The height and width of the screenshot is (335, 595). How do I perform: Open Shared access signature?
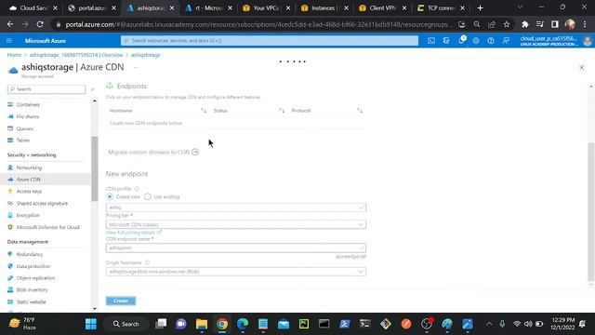pyautogui.click(x=42, y=204)
